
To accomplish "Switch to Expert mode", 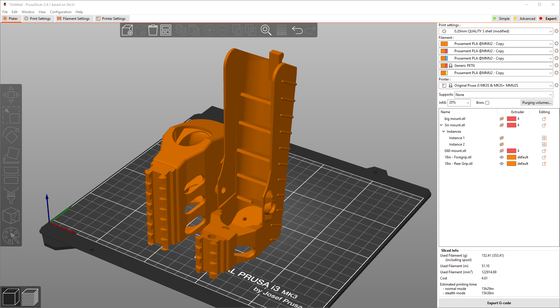I will click(x=548, y=18).
